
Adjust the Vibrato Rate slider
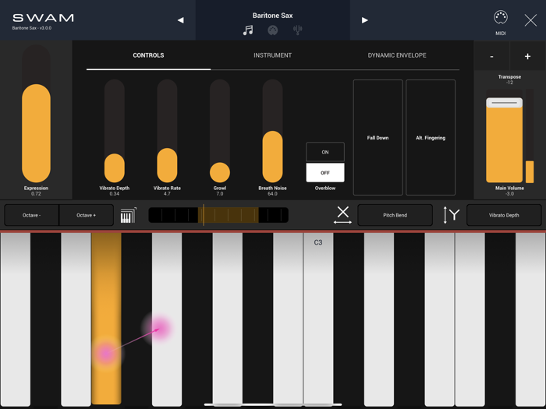tap(167, 131)
